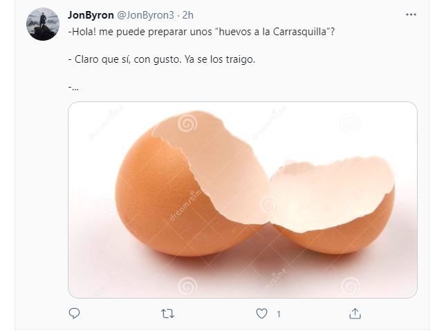
Task: Click the 2h timestamp of the tweet
Action: (187, 15)
